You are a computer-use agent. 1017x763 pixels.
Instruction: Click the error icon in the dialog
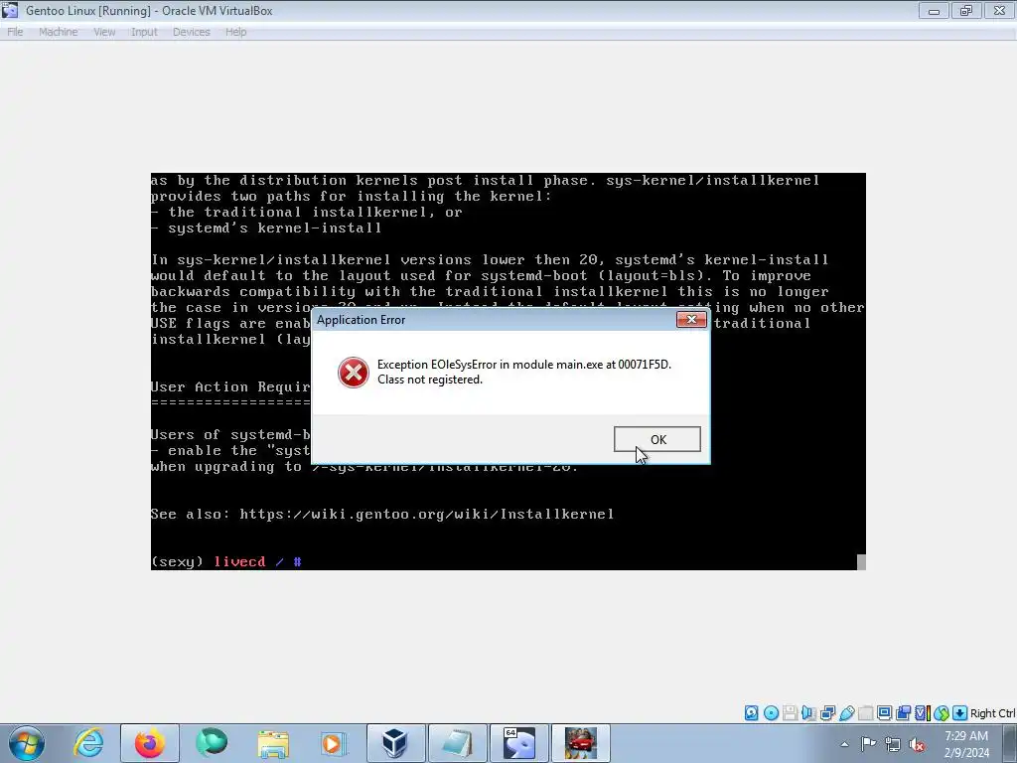click(353, 373)
